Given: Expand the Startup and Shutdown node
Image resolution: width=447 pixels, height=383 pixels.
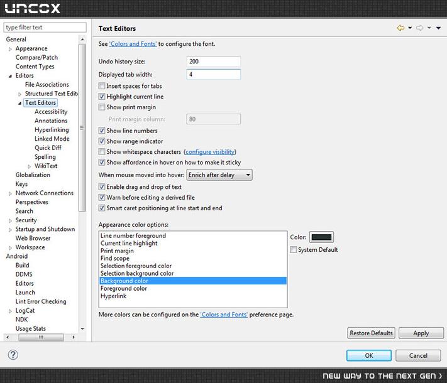Looking at the screenshot, I should [10, 230].
